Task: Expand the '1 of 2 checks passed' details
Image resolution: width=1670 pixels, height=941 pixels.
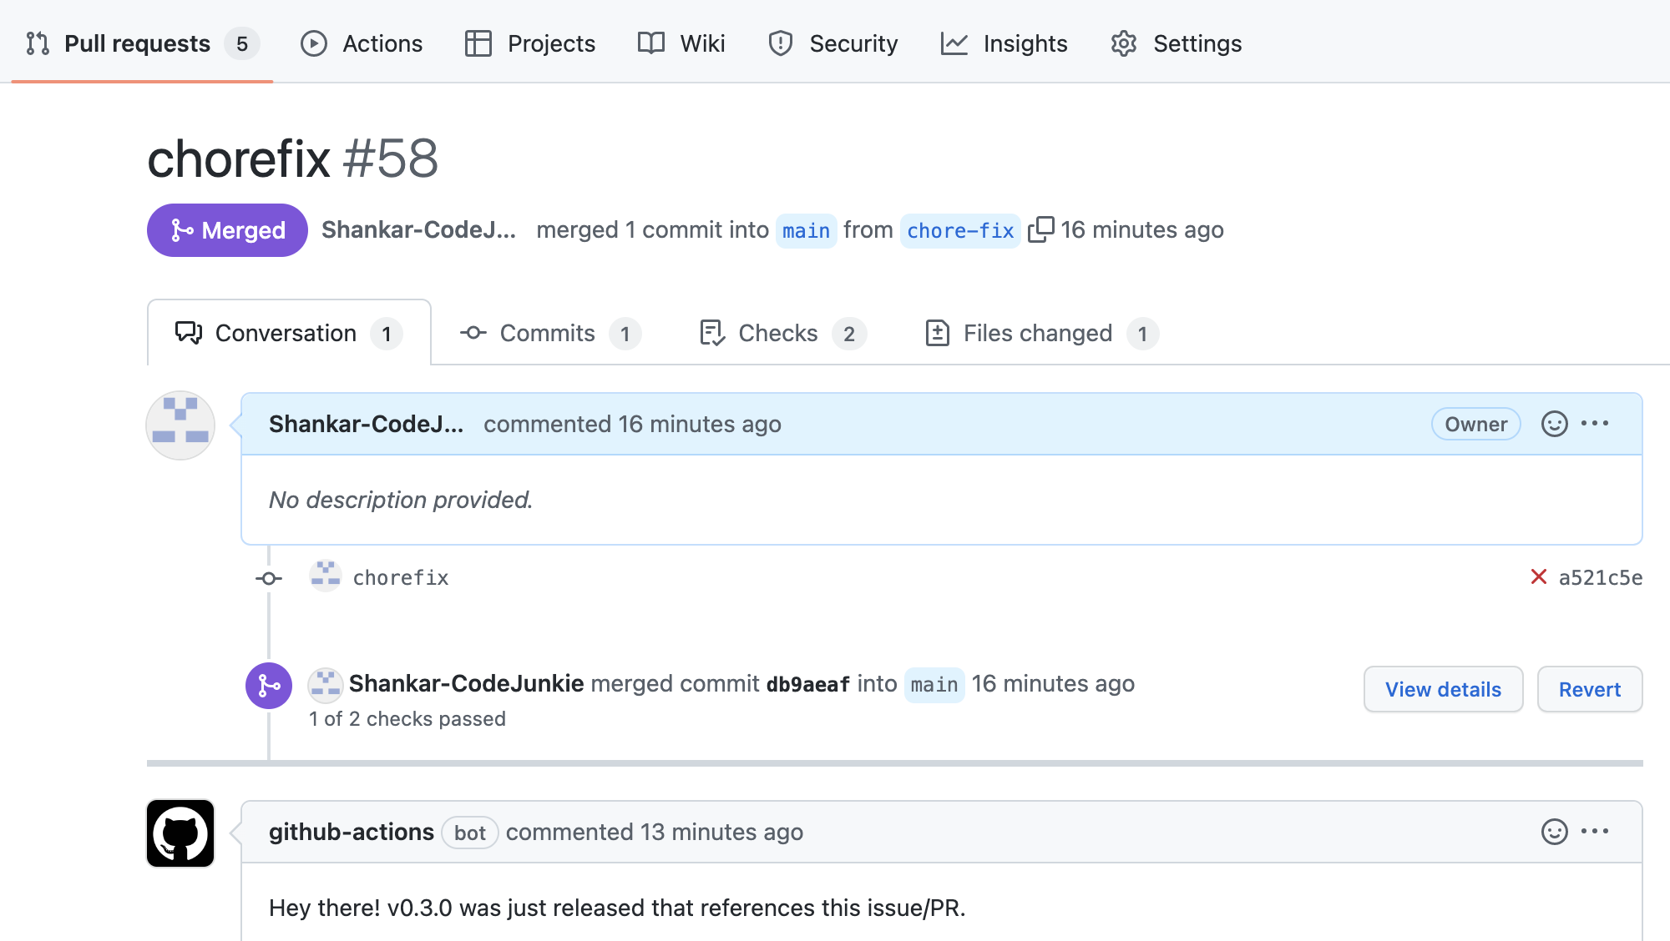Action: [x=407, y=718]
